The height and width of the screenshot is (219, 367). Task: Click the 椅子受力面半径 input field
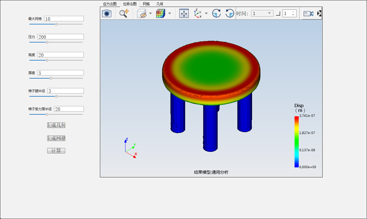click(69, 109)
